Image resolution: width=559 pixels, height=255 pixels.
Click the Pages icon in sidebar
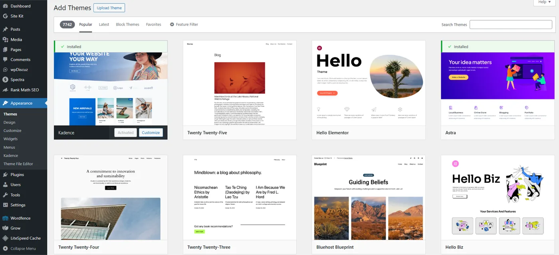(5, 49)
